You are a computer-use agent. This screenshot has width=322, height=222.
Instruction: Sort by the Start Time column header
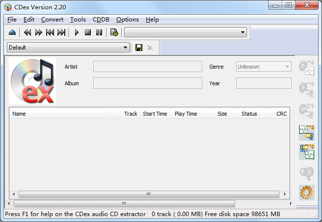pos(155,114)
